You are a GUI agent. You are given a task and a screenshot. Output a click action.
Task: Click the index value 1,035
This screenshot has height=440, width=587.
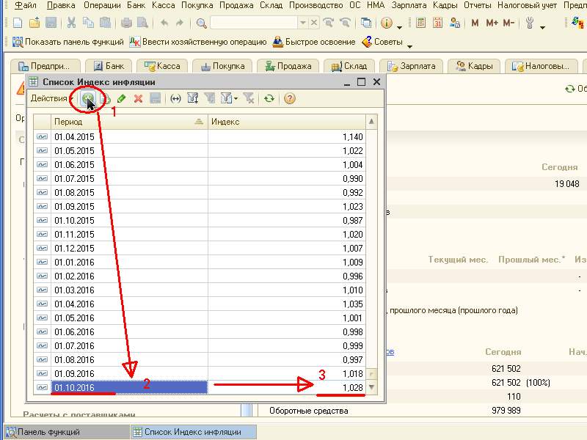point(353,304)
